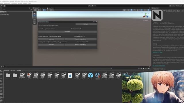This screenshot has height=103, width=184.
Task: Select the Mint_URL script asset
Action: click(56, 76)
